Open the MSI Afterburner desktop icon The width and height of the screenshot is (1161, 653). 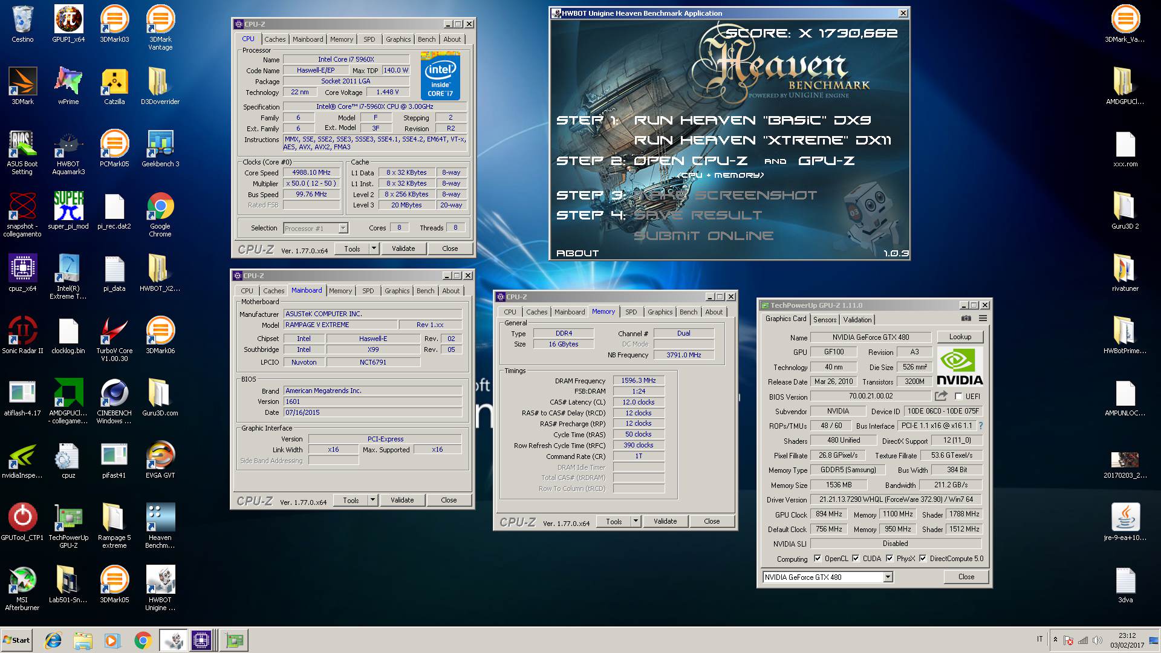click(x=22, y=588)
